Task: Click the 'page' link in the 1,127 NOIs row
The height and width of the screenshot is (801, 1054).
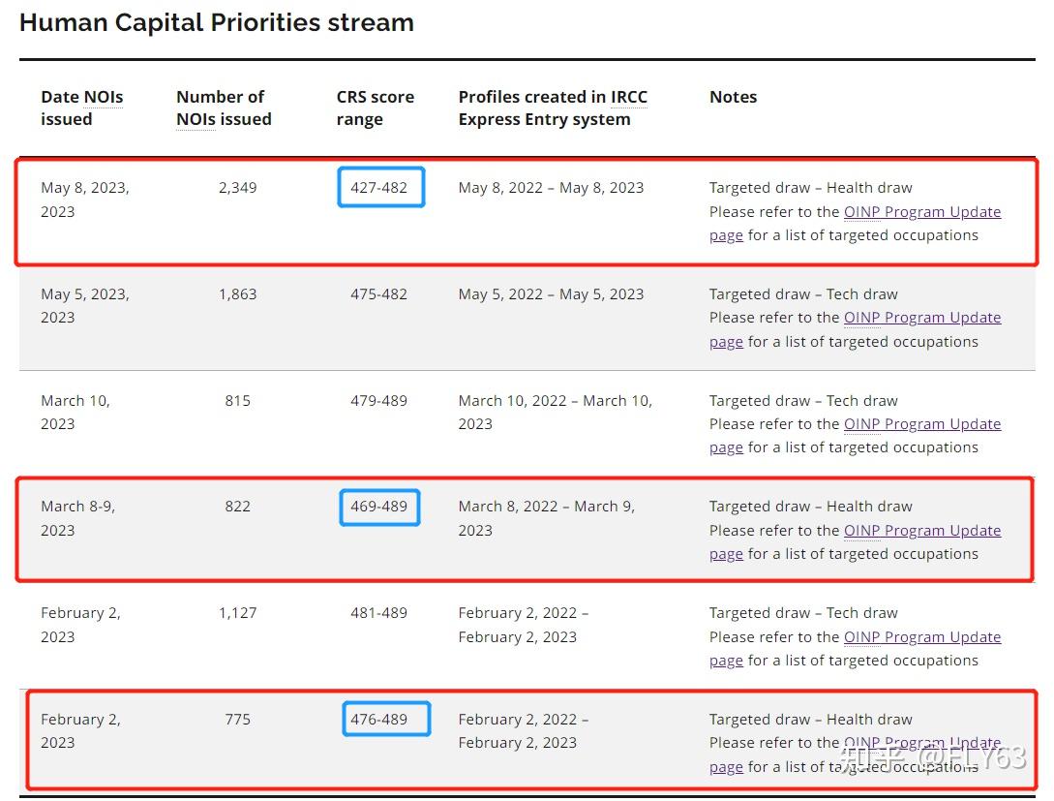Action: point(726,662)
